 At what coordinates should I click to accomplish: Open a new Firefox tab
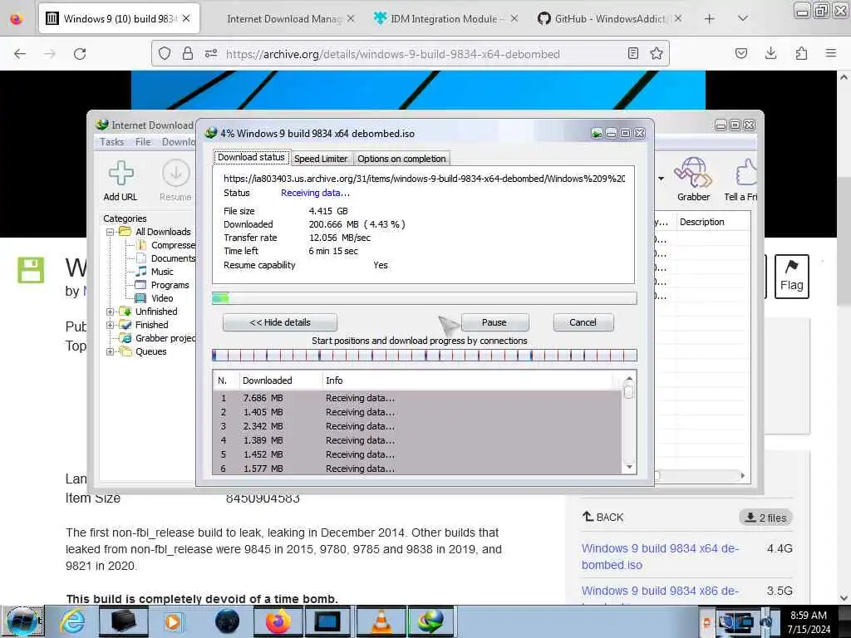[710, 19]
